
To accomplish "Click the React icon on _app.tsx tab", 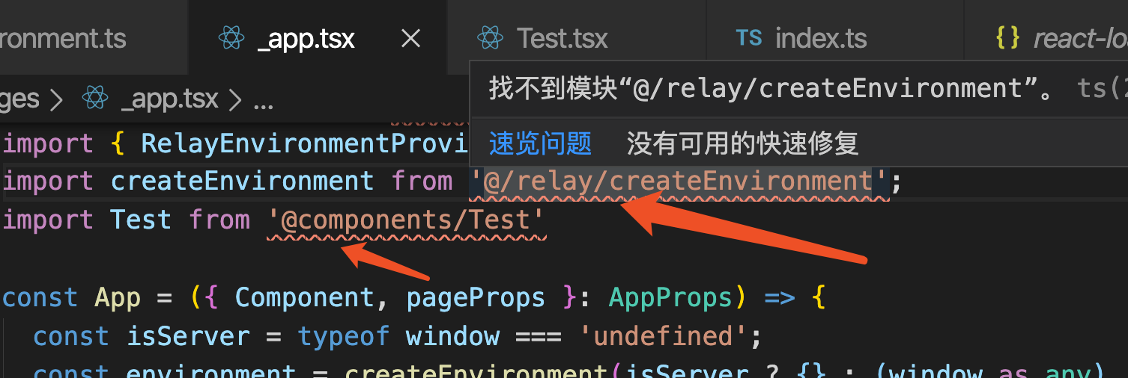I will (231, 38).
